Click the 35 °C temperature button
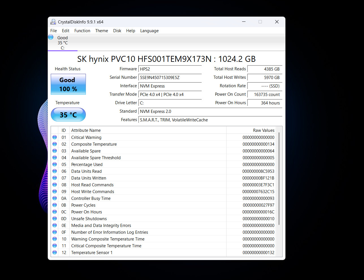 (x=68, y=115)
